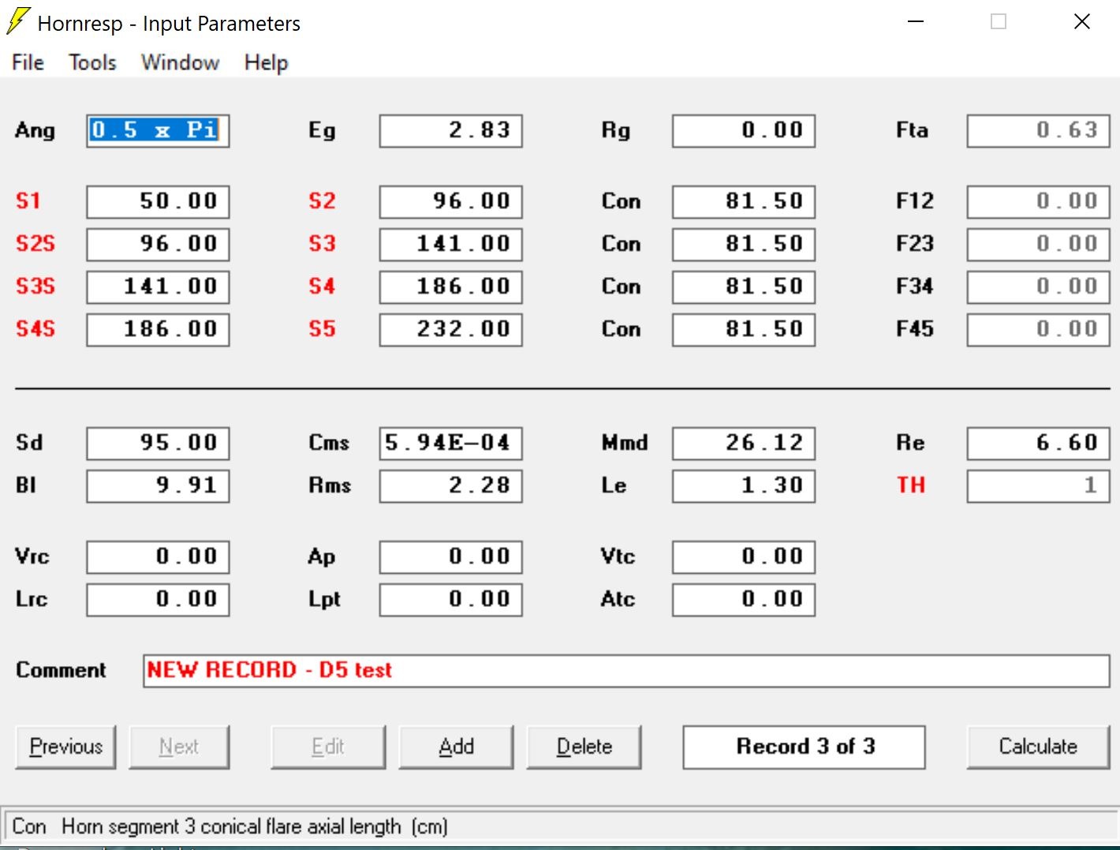Select the Mmd field showing 26.12
The height and width of the screenshot is (850, 1120).
[744, 444]
